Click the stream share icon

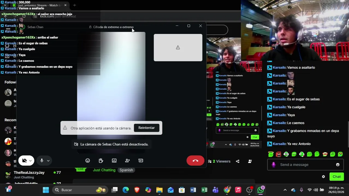(x=238, y=161)
